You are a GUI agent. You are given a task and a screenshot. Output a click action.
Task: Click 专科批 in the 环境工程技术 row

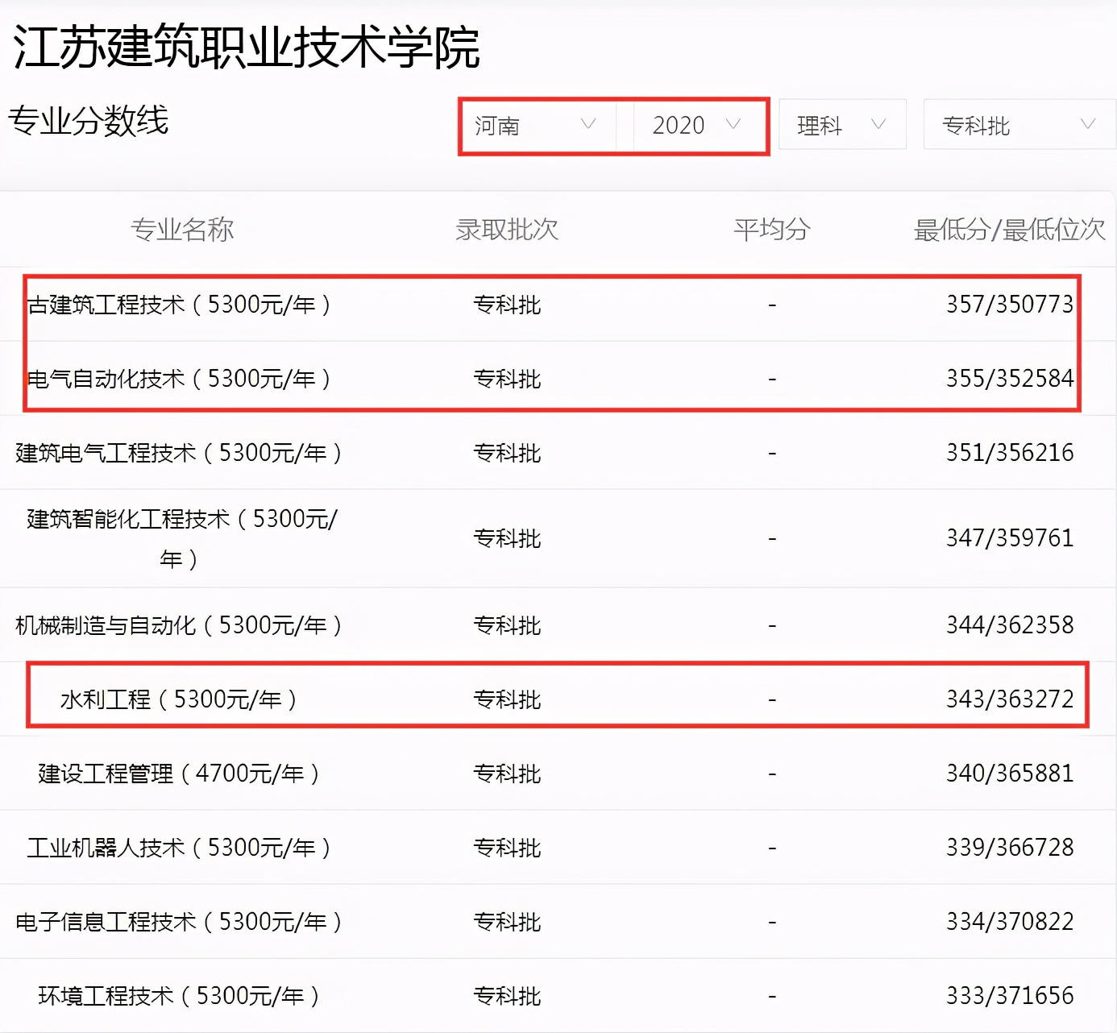pos(506,995)
